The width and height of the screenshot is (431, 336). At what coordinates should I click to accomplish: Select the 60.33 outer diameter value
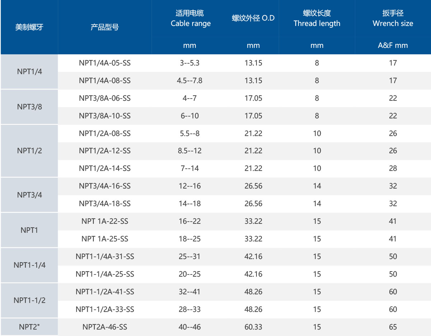point(254,327)
